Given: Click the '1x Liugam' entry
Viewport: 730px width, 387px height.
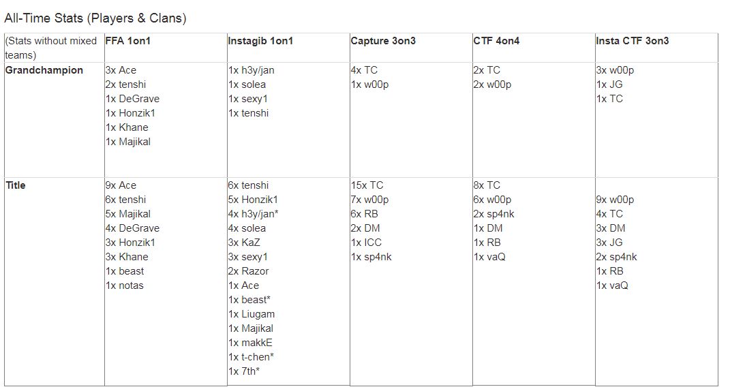Looking at the screenshot, I should (250, 314).
